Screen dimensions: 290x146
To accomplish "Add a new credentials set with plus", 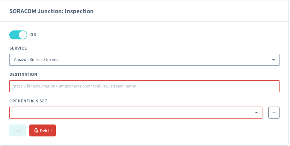I will pos(274,113).
